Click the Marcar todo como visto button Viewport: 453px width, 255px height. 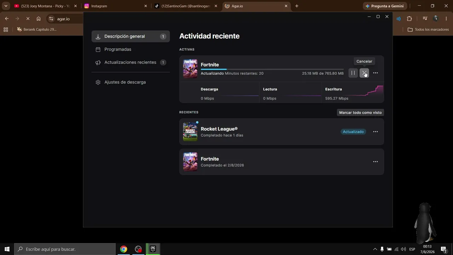pyautogui.click(x=360, y=112)
